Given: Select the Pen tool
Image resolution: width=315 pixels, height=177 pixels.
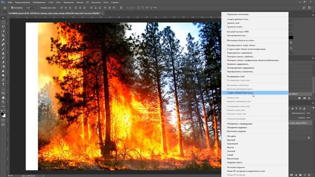Looking at the screenshot, I should pos(3,80).
